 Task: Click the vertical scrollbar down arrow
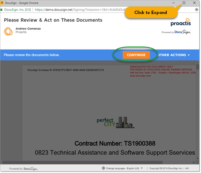198,158
